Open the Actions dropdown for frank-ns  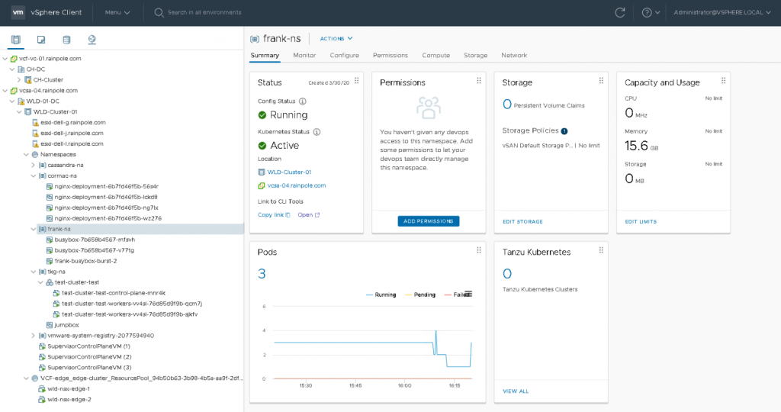[x=336, y=38]
